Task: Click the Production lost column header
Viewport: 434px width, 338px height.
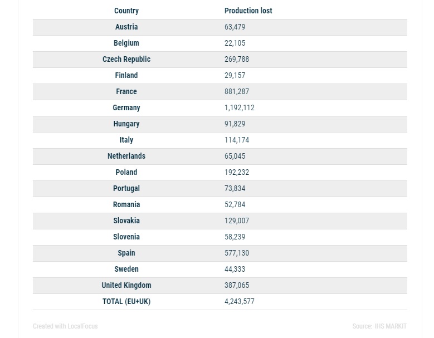Action: pyautogui.click(x=248, y=11)
